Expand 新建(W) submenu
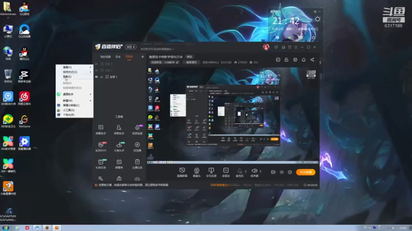 (x=74, y=101)
